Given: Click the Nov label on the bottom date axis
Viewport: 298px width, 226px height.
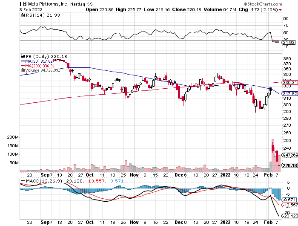Looking at the screenshot, I should coord(134,222).
